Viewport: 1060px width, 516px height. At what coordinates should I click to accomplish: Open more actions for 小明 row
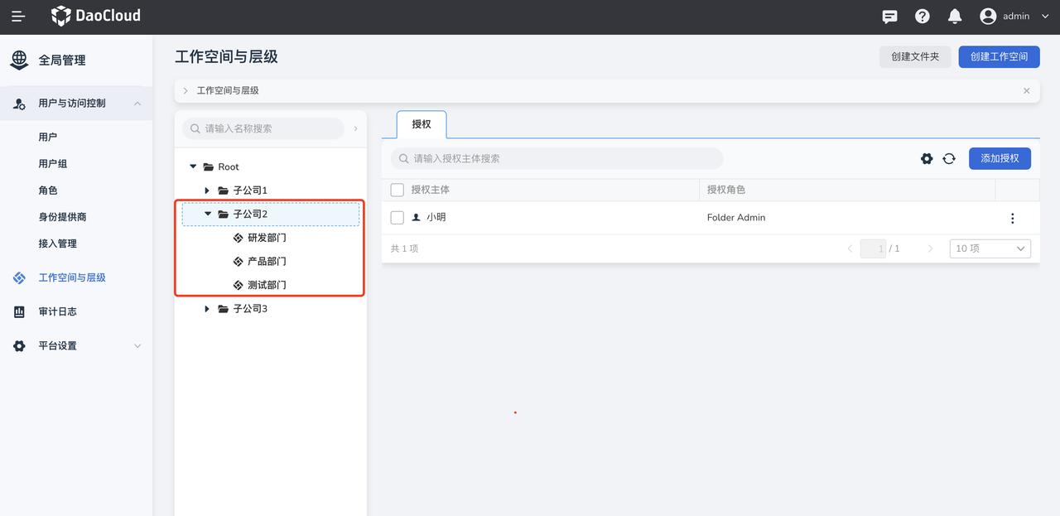point(1012,218)
